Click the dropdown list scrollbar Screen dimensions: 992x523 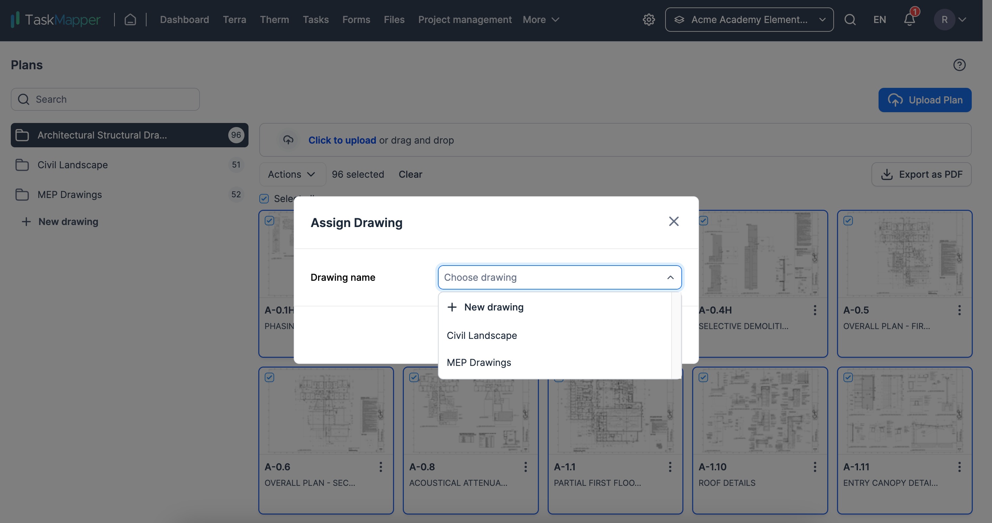pyautogui.click(x=676, y=335)
